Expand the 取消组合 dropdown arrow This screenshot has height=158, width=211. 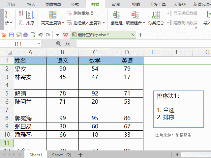point(144,23)
